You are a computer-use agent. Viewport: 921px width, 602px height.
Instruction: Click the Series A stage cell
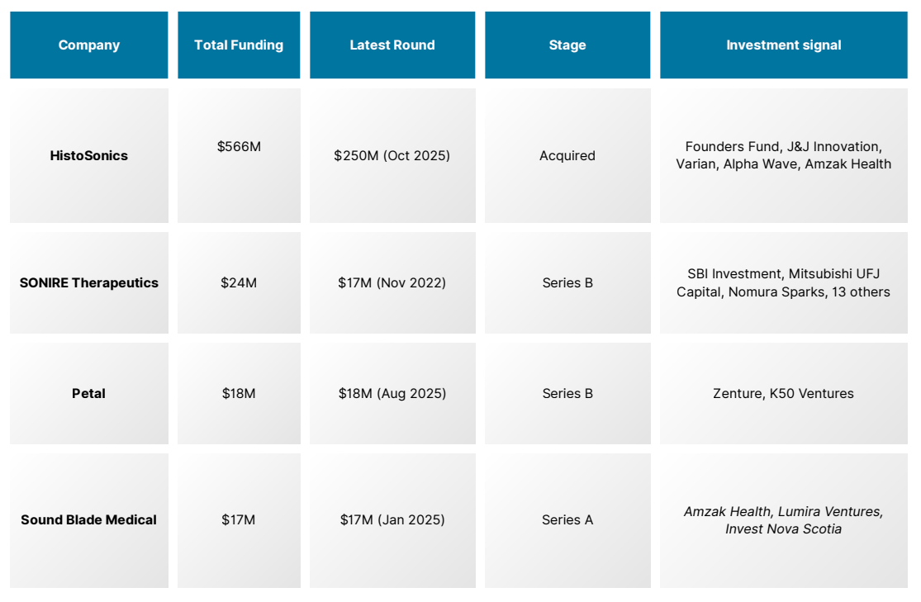click(x=567, y=520)
